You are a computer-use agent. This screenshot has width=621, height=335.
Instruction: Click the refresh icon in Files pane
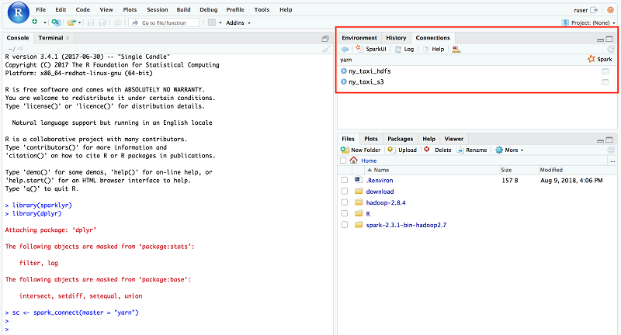coord(611,150)
